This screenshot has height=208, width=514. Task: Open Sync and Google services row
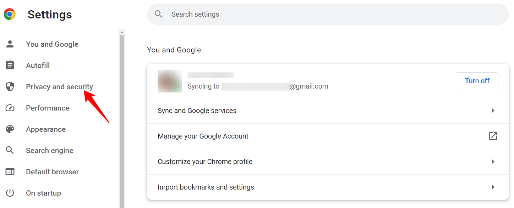pos(328,111)
